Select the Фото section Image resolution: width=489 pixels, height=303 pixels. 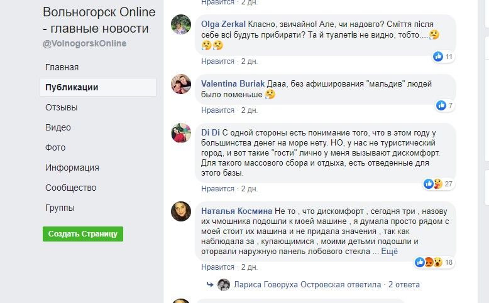[x=55, y=147]
